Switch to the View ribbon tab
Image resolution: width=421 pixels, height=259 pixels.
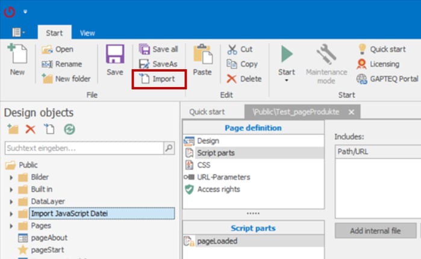[x=87, y=33]
